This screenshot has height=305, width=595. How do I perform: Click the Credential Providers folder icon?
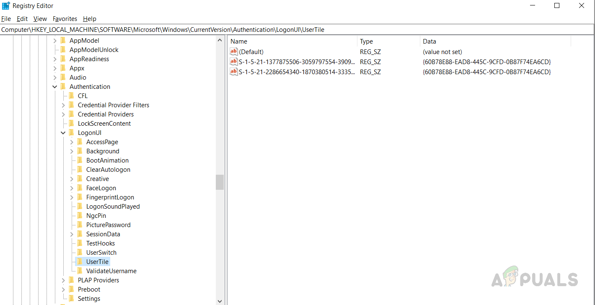[x=72, y=114]
